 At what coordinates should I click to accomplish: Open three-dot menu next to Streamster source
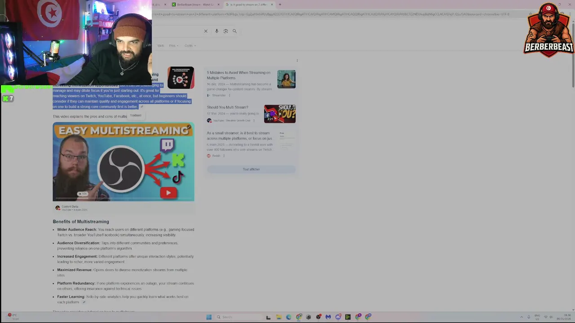pyautogui.click(x=229, y=95)
